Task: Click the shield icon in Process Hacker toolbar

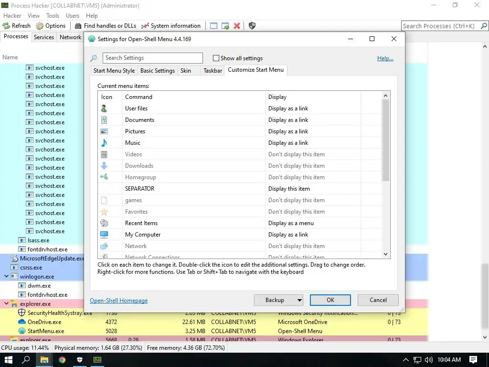Action: [x=252, y=26]
